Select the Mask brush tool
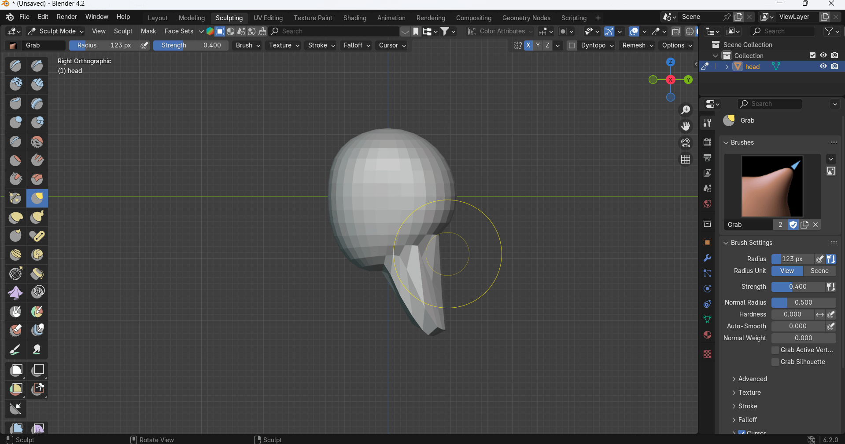The height and width of the screenshot is (444, 845). coord(15,312)
